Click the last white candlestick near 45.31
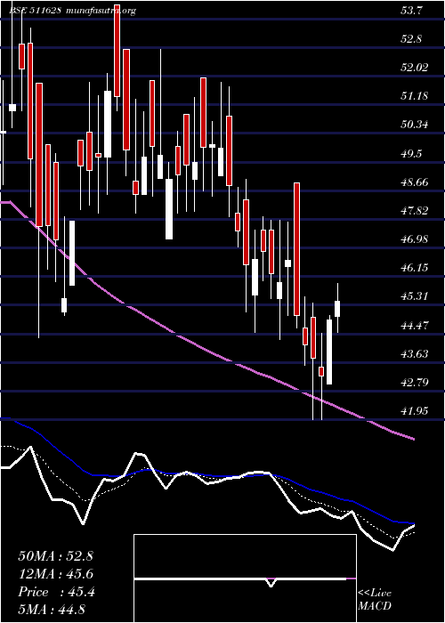Screen dimensions: 445x623 [337, 309]
